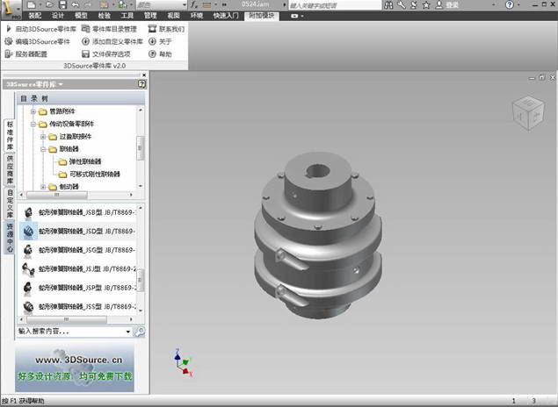Open the Inventor application menu logo
The height and width of the screenshot is (407, 558).
pos(10,10)
